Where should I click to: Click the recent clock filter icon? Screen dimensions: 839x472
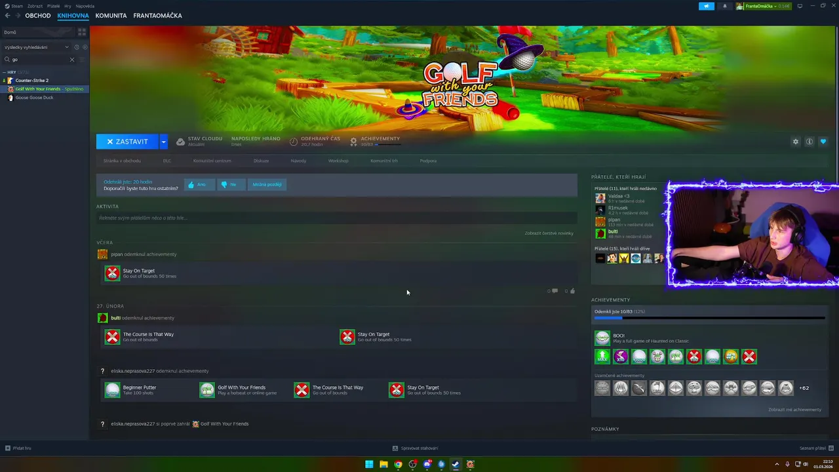[76, 47]
